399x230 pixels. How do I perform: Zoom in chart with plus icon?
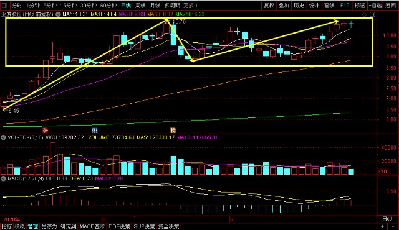pos(382,226)
